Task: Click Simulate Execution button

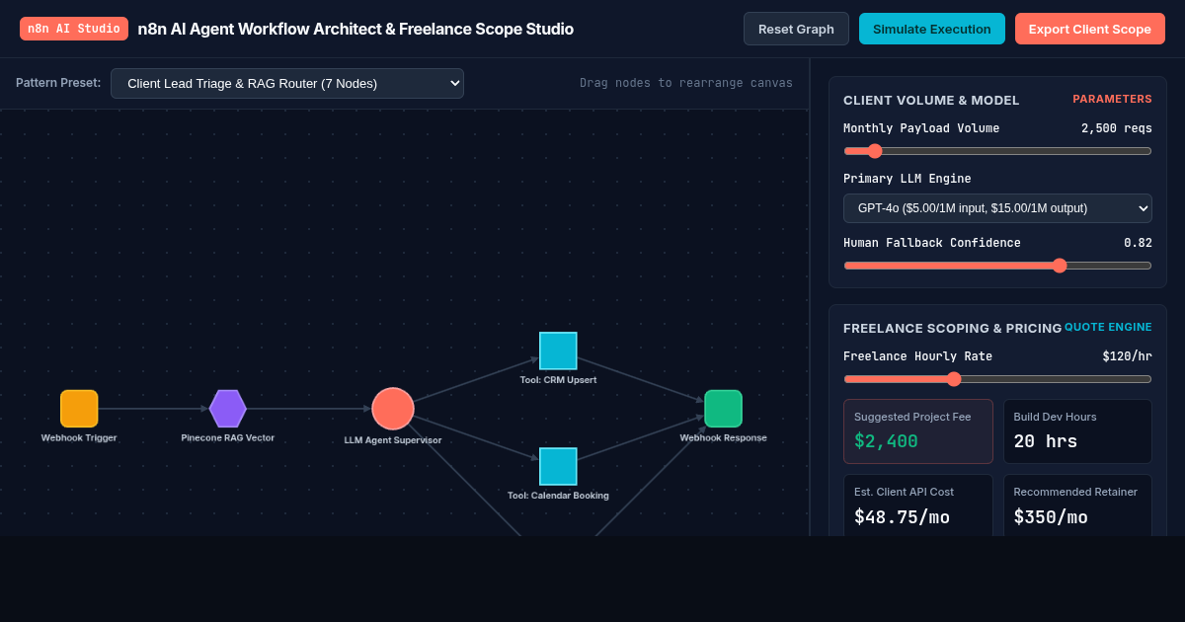Action: [932, 29]
